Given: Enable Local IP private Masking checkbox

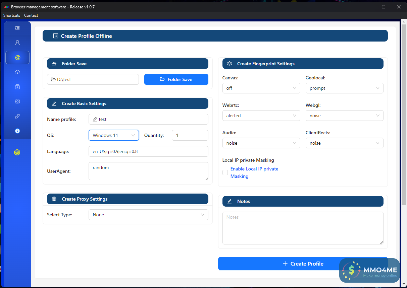Looking at the screenshot, I should [225, 172].
